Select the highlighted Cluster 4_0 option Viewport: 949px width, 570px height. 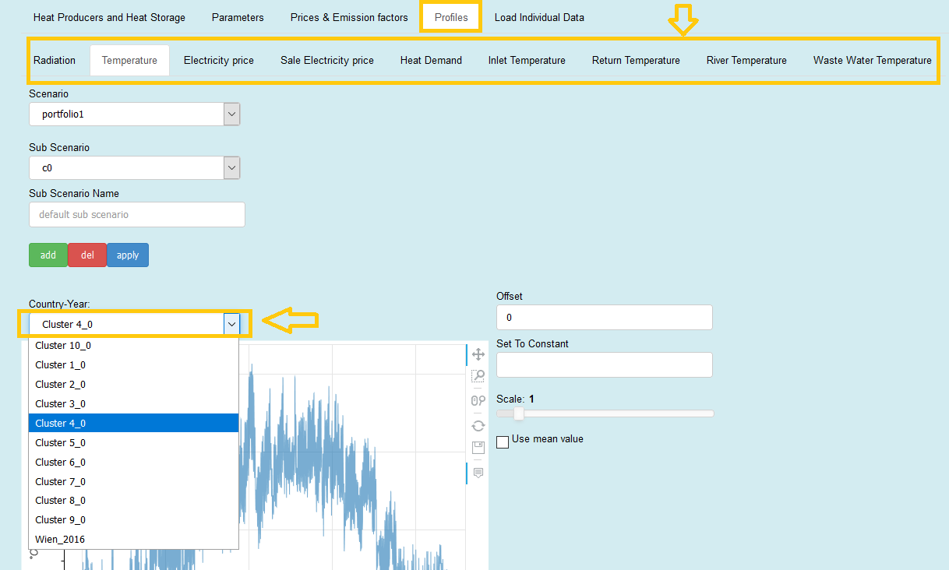[133, 424]
